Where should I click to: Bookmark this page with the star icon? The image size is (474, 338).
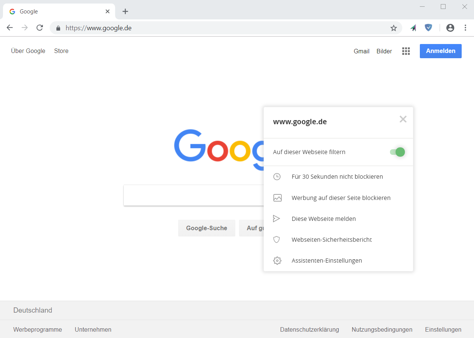click(394, 28)
